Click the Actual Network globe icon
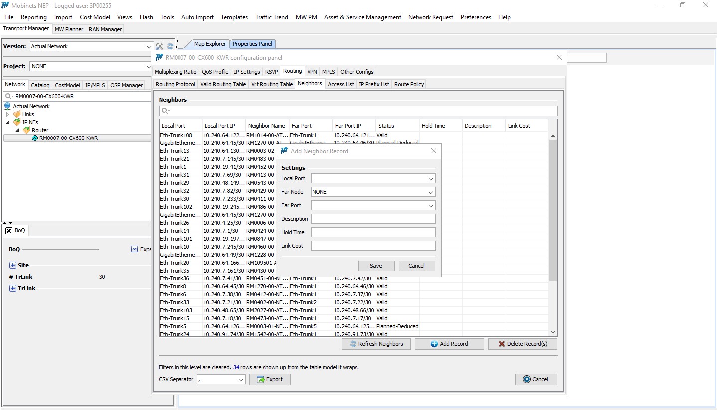 click(x=8, y=106)
